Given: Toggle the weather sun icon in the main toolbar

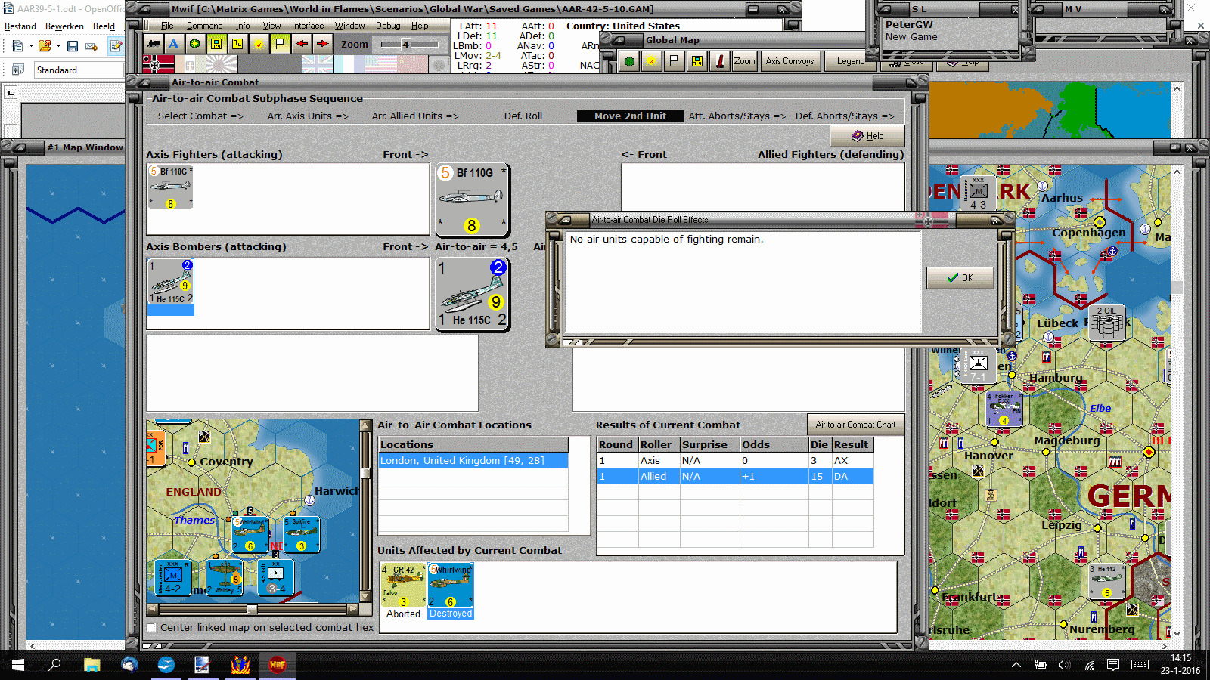Looking at the screenshot, I should tap(259, 44).
